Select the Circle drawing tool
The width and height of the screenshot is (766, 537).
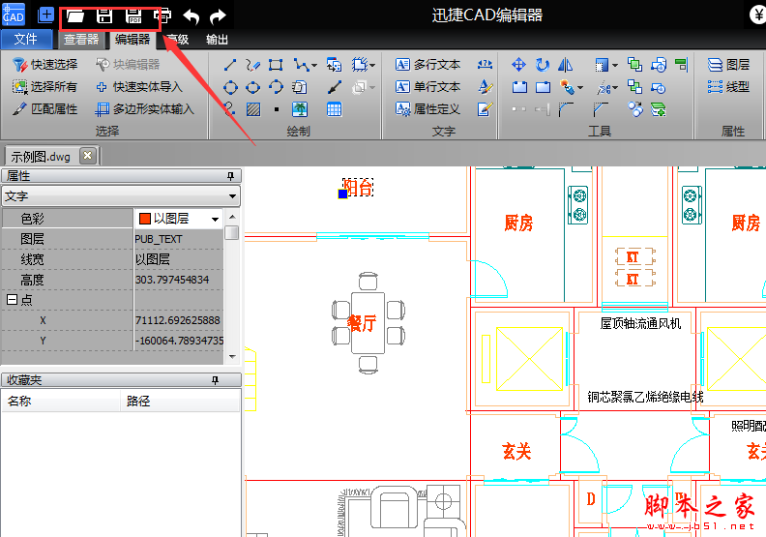click(230, 87)
